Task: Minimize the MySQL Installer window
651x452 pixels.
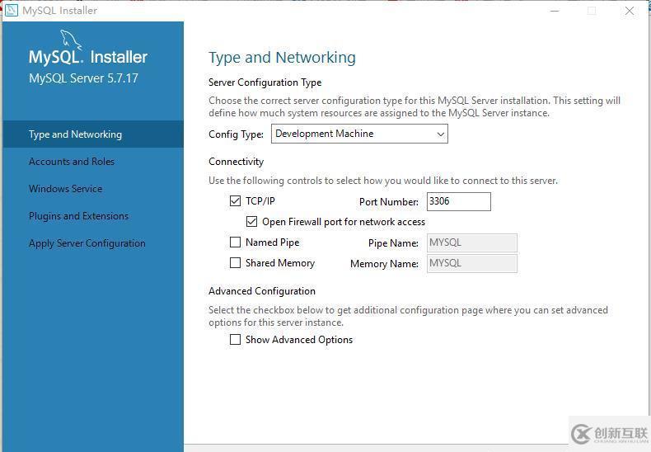Action: (x=555, y=11)
